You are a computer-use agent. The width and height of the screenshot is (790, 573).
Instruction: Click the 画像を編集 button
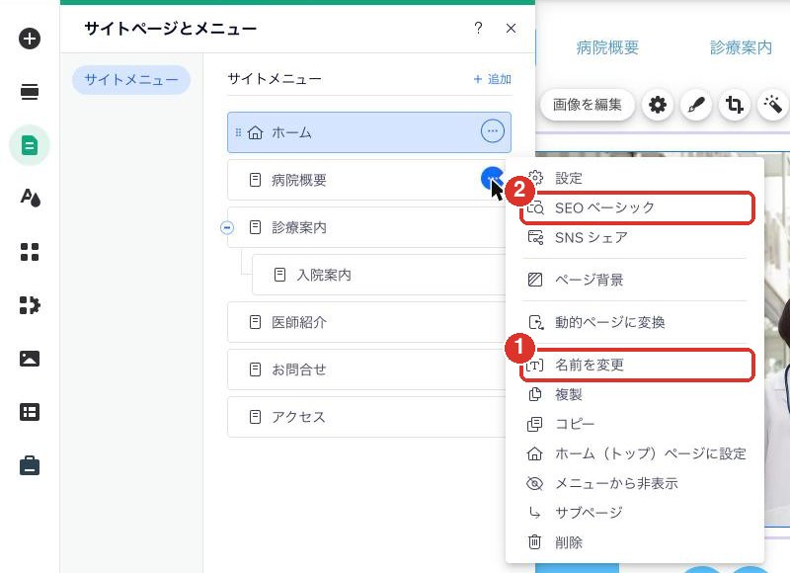(x=587, y=105)
